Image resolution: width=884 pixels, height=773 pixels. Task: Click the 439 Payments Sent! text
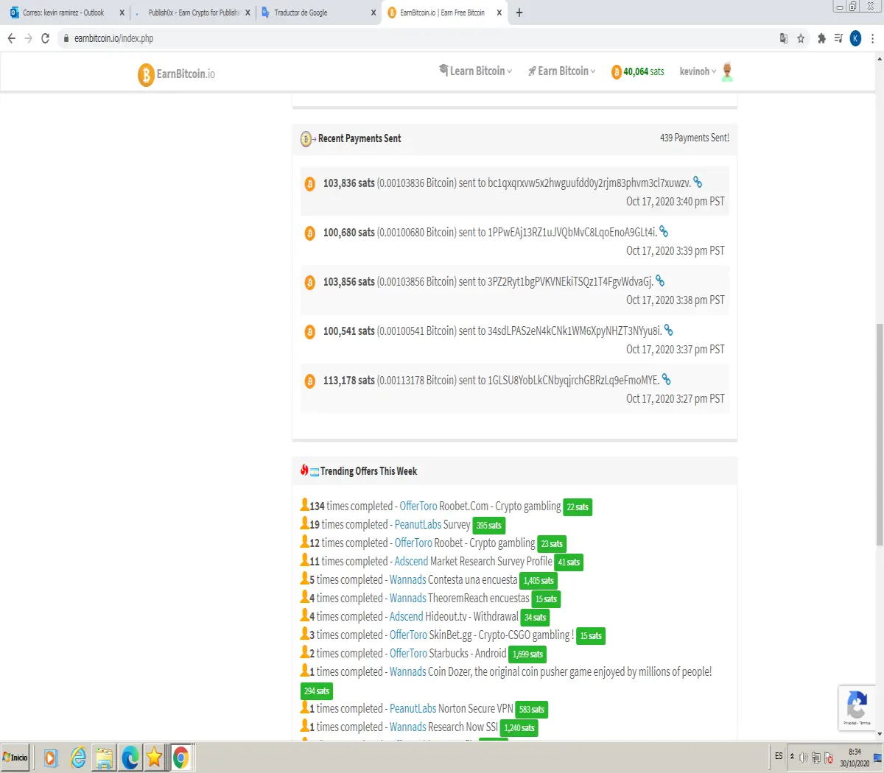[x=694, y=138]
